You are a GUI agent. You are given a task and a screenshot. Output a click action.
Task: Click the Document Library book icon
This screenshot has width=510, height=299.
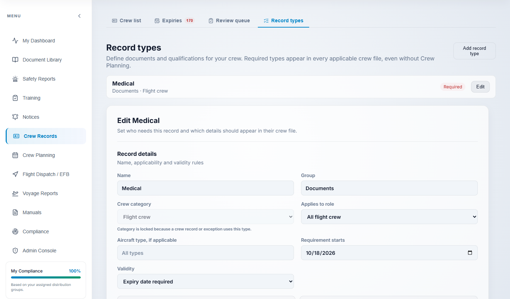(15, 60)
